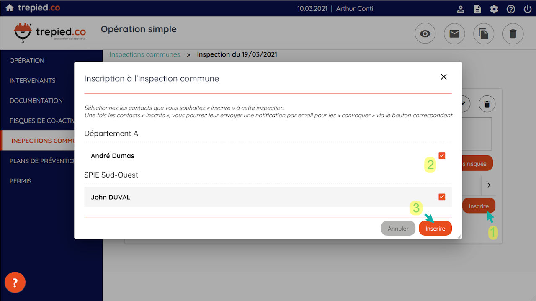536x301 pixels.
Task: Go to DOCUMENTATION section
Action: [36, 100]
